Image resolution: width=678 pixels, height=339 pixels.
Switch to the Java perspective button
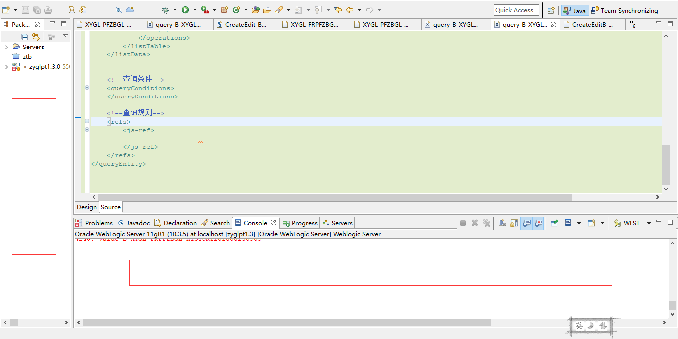click(x=574, y=10)
